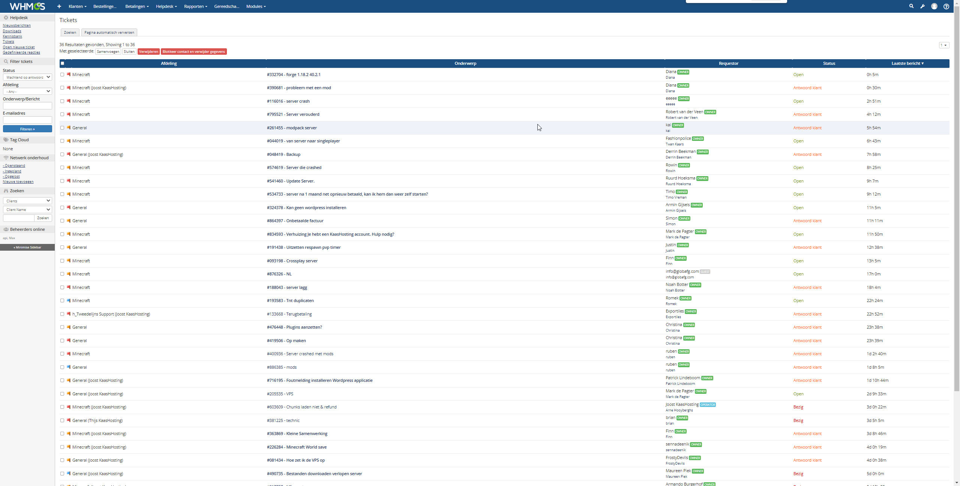Click the wrench settings icon
Viewport: 960px width, 486px height.
coord(922,6)
